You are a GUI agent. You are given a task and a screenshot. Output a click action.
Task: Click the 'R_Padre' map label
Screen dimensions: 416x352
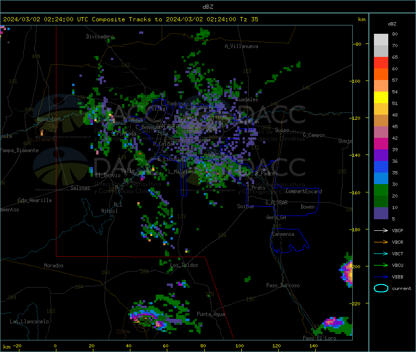click(265, 173)
